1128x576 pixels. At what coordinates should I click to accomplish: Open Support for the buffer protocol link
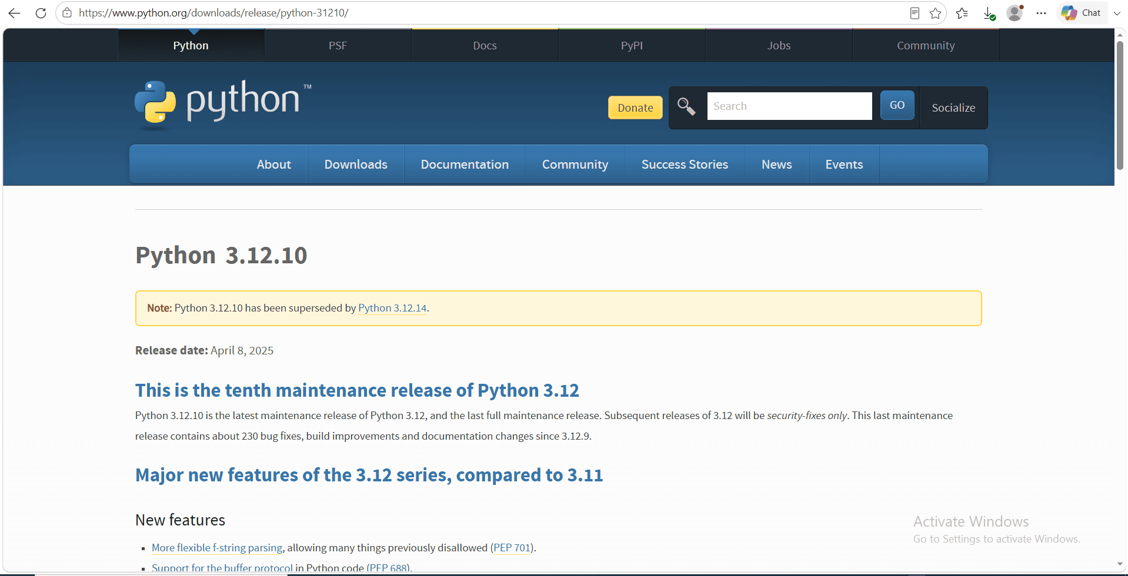[222, 568]
